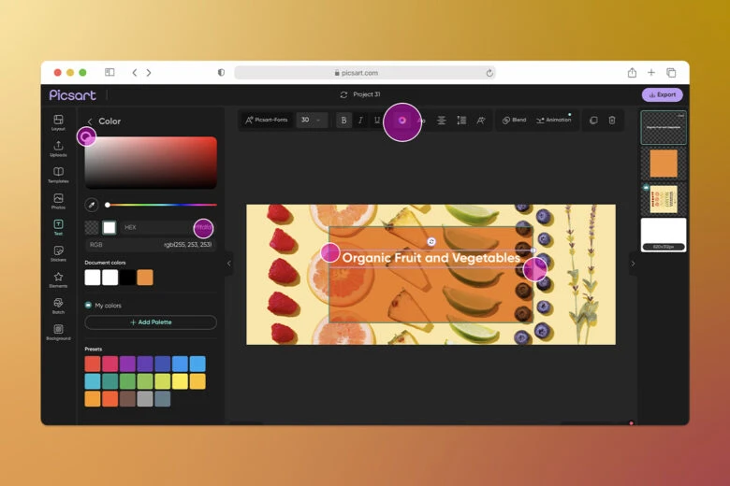Click inside the saturation color gradient box

(151, 163)
